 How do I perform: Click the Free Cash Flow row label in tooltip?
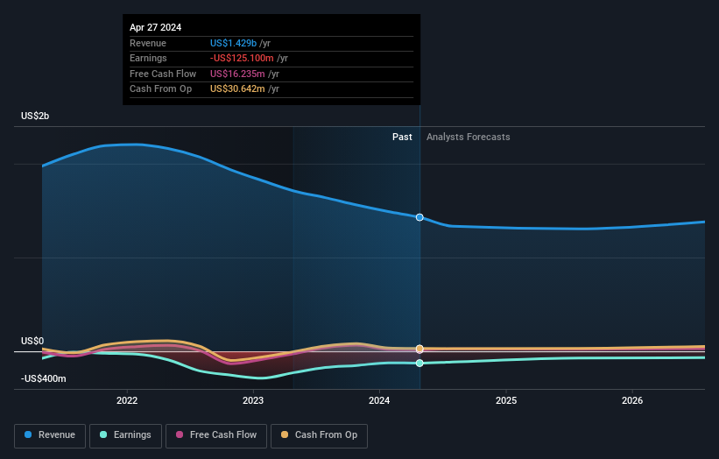[163, 74]
